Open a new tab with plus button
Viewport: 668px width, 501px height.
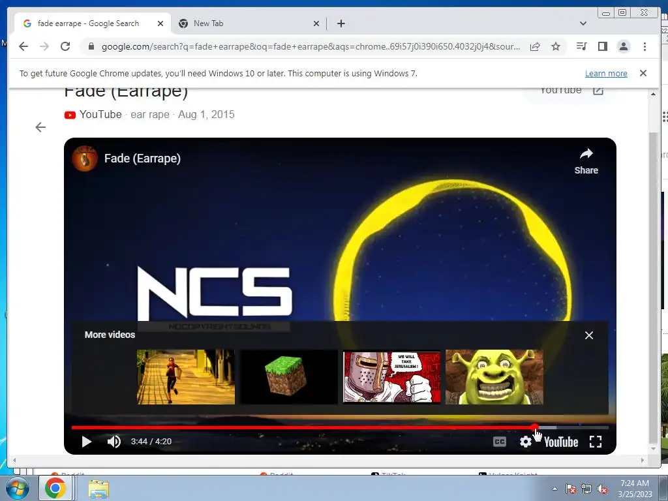point(341,23)
